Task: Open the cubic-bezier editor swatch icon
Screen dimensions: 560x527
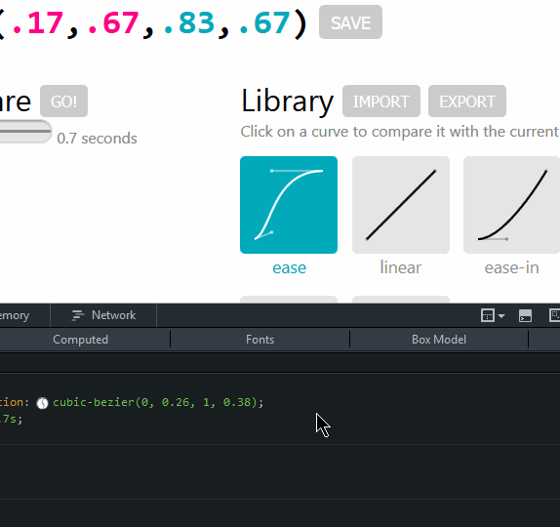Action: (42, 403)
